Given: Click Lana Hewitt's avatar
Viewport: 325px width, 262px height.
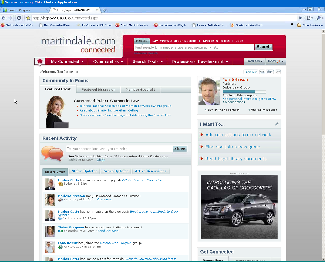Looking at the screenshot, I should (x=50, y=247).
